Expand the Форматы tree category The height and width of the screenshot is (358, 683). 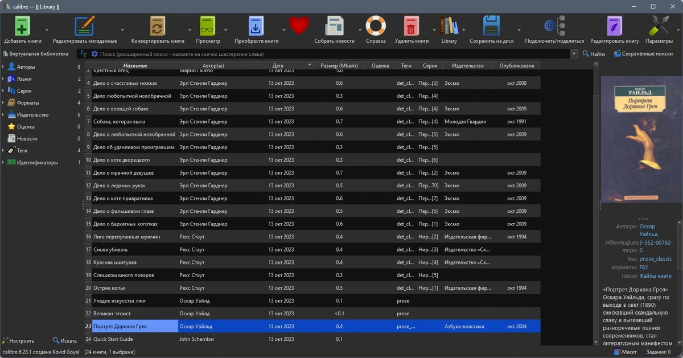click(3, 103)
